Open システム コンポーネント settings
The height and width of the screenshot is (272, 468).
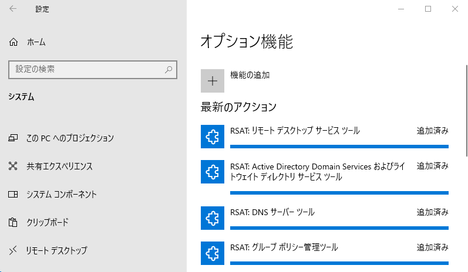[62, 194]
